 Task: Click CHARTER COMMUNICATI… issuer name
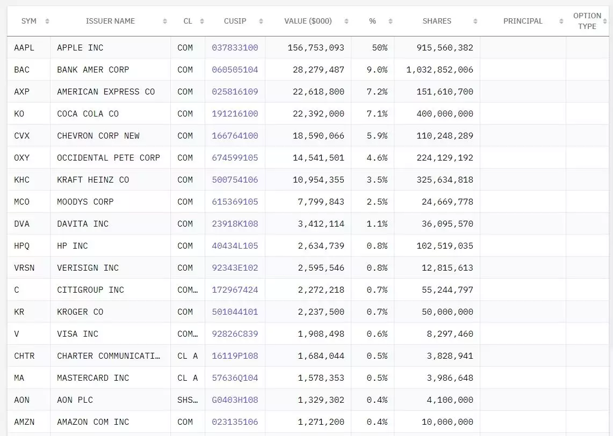[109, 356]
